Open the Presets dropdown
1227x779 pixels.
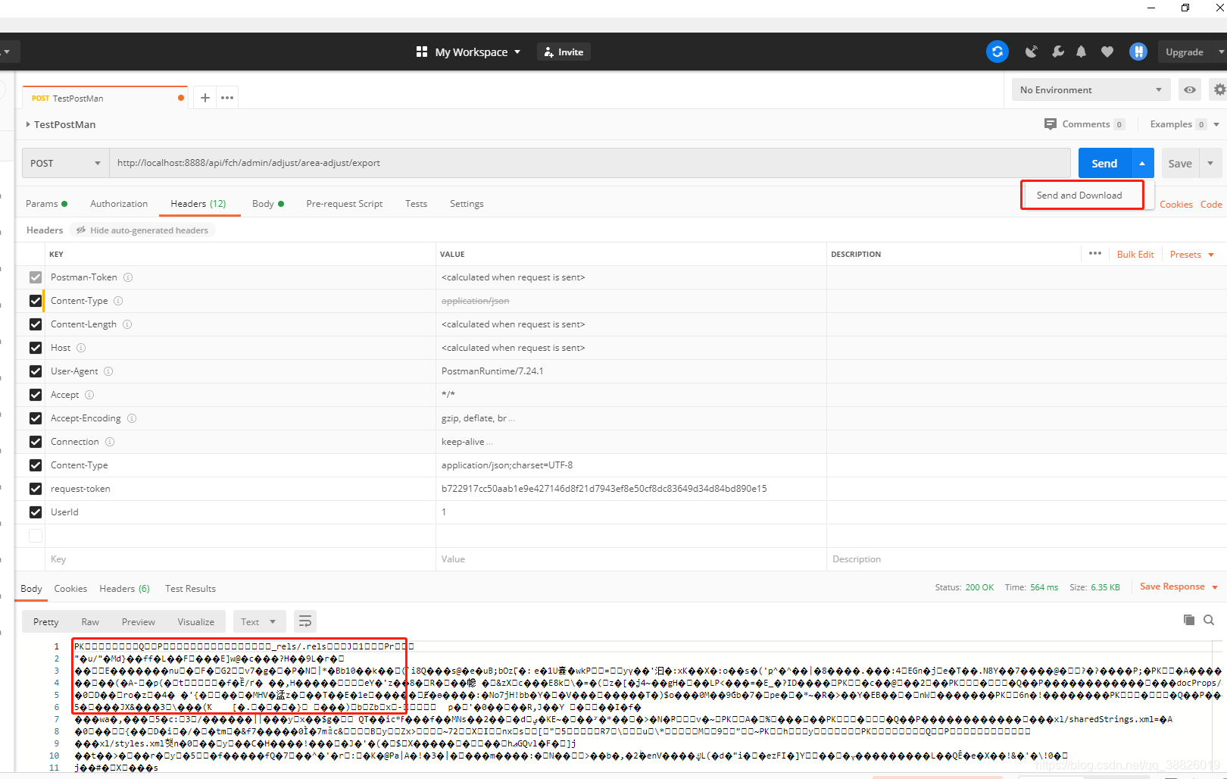pyautogui.click(x=1192, y=254)
